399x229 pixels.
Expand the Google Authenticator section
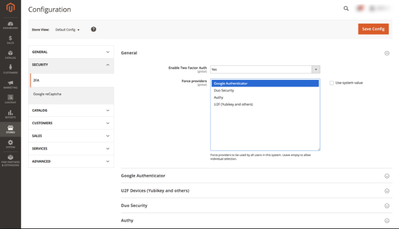(x=256, y=176)
